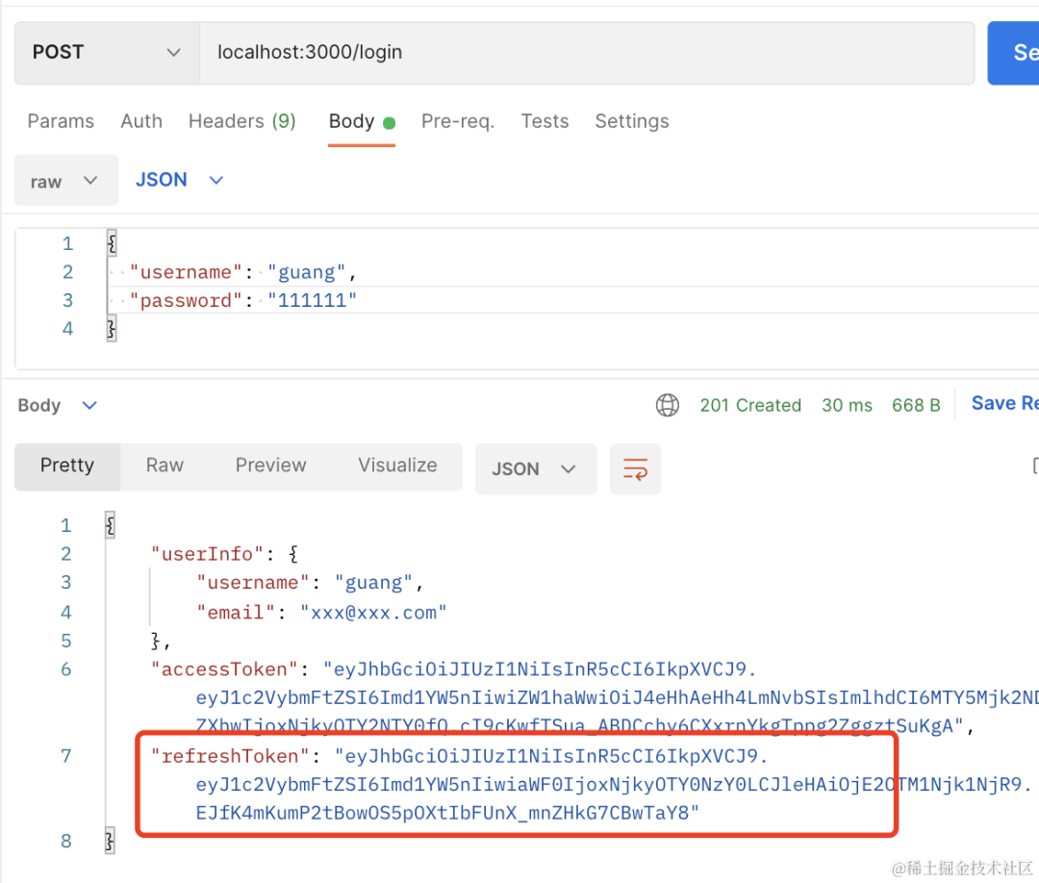Screen dimensions: 1039x883
Task: Expand the JSON language selector in request
Action: (180, 180)
